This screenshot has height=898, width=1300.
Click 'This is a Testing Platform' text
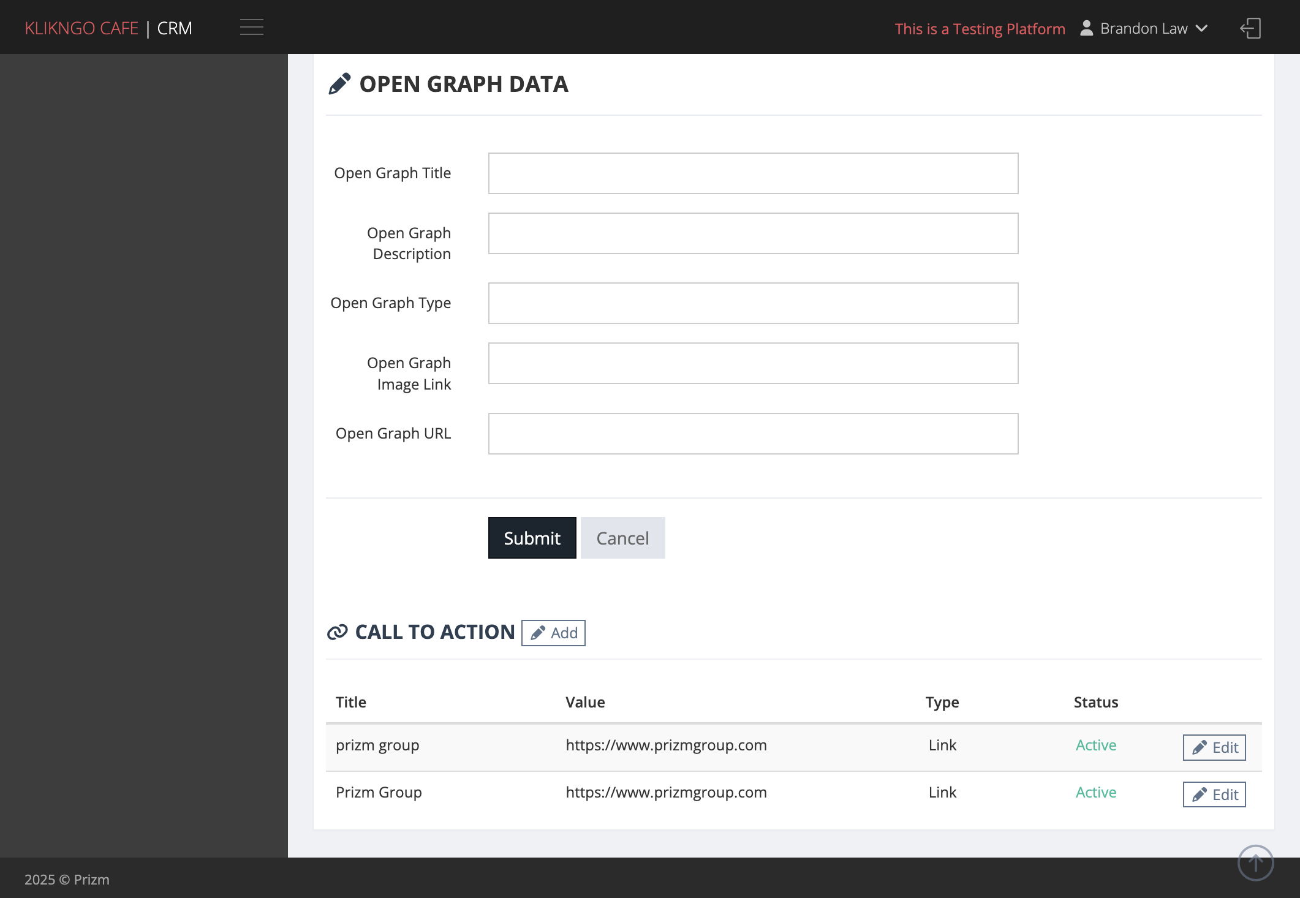[x=980, y=29]
